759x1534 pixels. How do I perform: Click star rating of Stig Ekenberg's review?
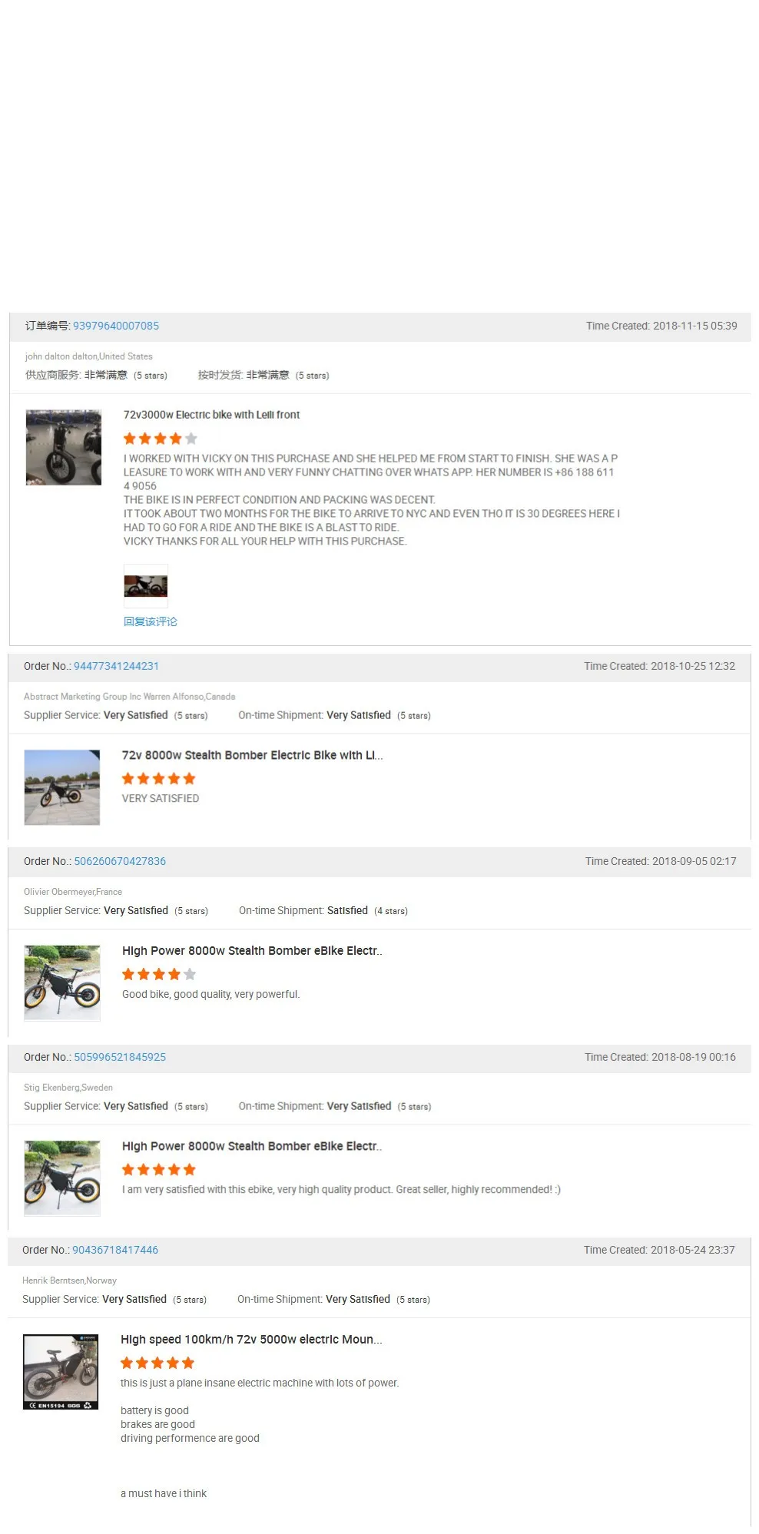(x=159, y=1169)
